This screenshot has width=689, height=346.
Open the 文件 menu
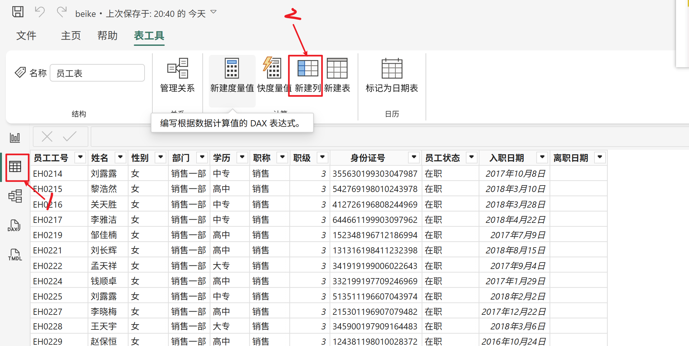click(x=26, y=36)
